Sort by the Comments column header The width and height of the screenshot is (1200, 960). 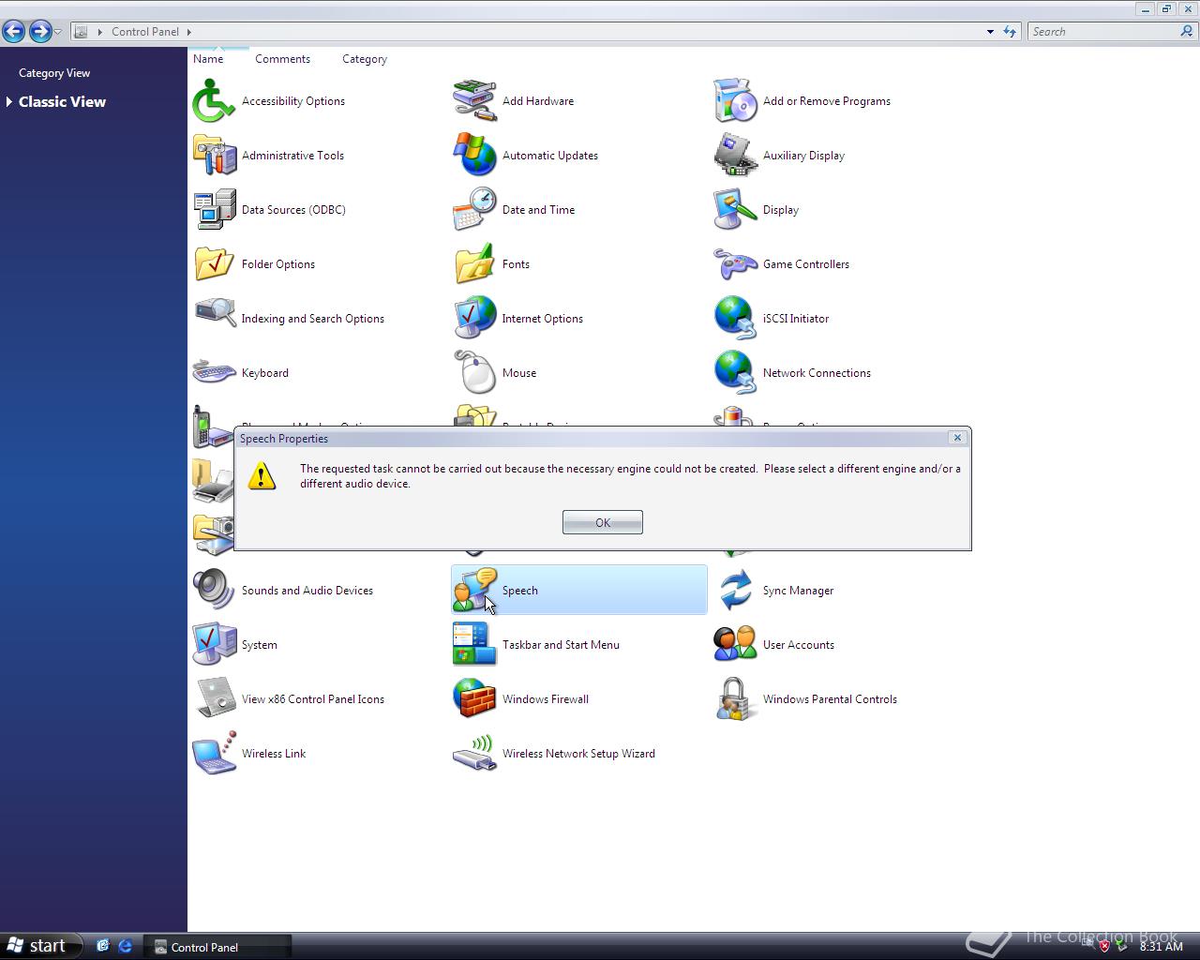pos(282,59)
